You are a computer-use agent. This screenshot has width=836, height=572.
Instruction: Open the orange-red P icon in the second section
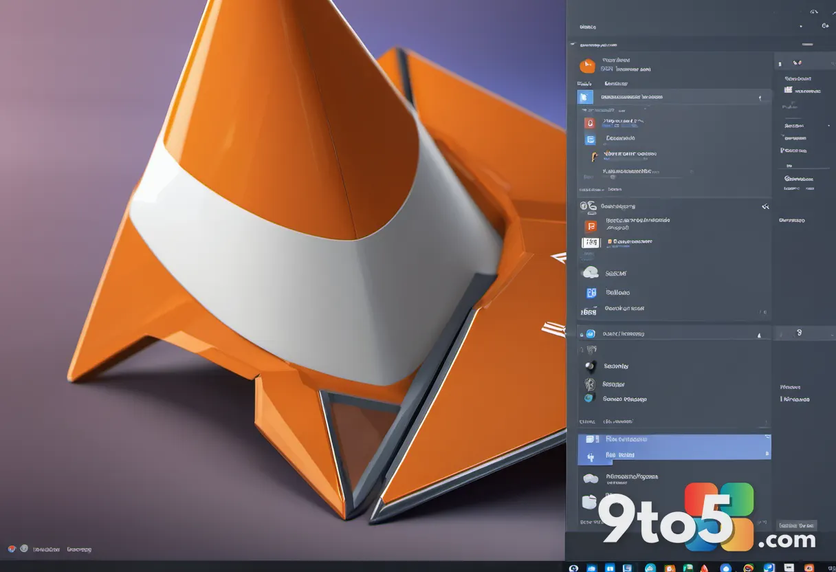pos(590,226)
